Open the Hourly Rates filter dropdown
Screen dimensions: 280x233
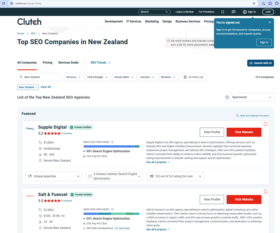[x=125, y=77]
